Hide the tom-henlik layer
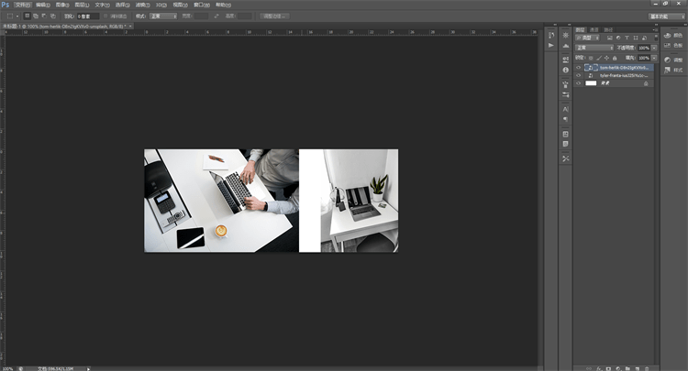This screenshot has width=688, height=371. [579, 68]
